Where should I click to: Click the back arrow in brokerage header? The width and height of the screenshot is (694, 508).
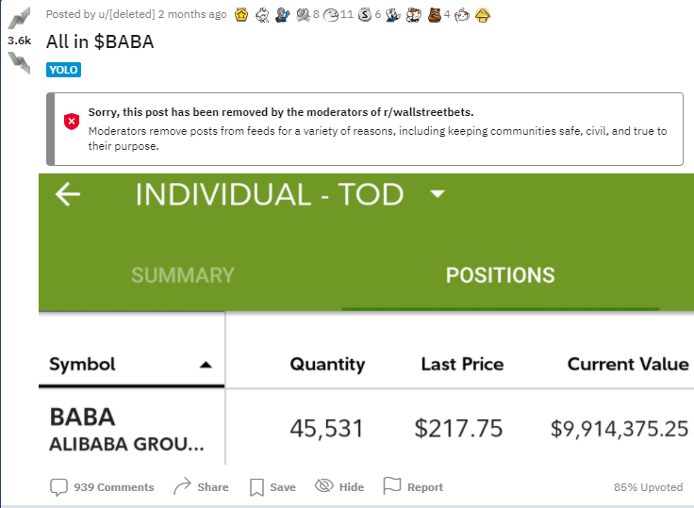click(67, 195)
